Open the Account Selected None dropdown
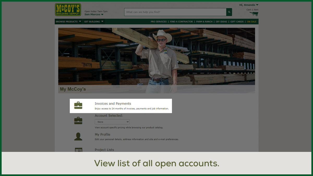313x176 pixels. [x=112, y=122]
